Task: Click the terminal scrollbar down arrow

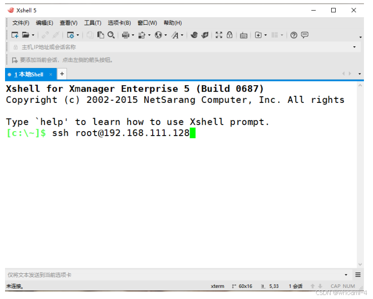Action: 360,264
